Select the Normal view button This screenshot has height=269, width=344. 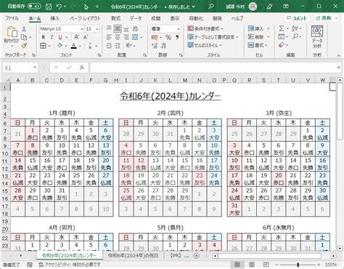(x=237, y=265)
